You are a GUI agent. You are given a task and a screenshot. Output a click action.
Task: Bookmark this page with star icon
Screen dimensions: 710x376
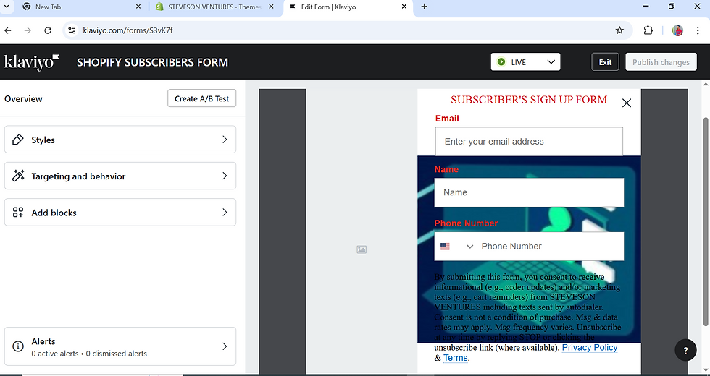pos(619,30)
